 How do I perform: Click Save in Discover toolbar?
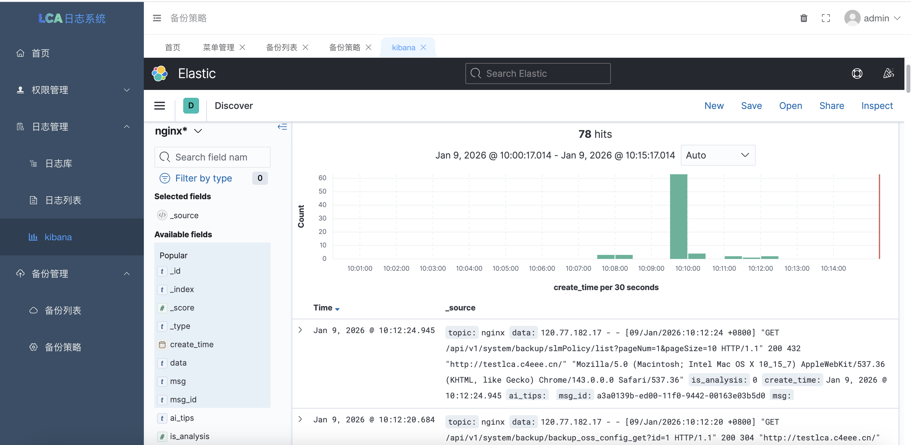751,106
